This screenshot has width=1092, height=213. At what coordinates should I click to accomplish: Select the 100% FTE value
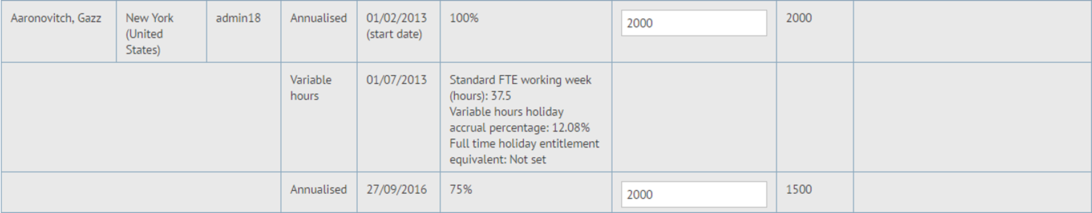point(464,18)
